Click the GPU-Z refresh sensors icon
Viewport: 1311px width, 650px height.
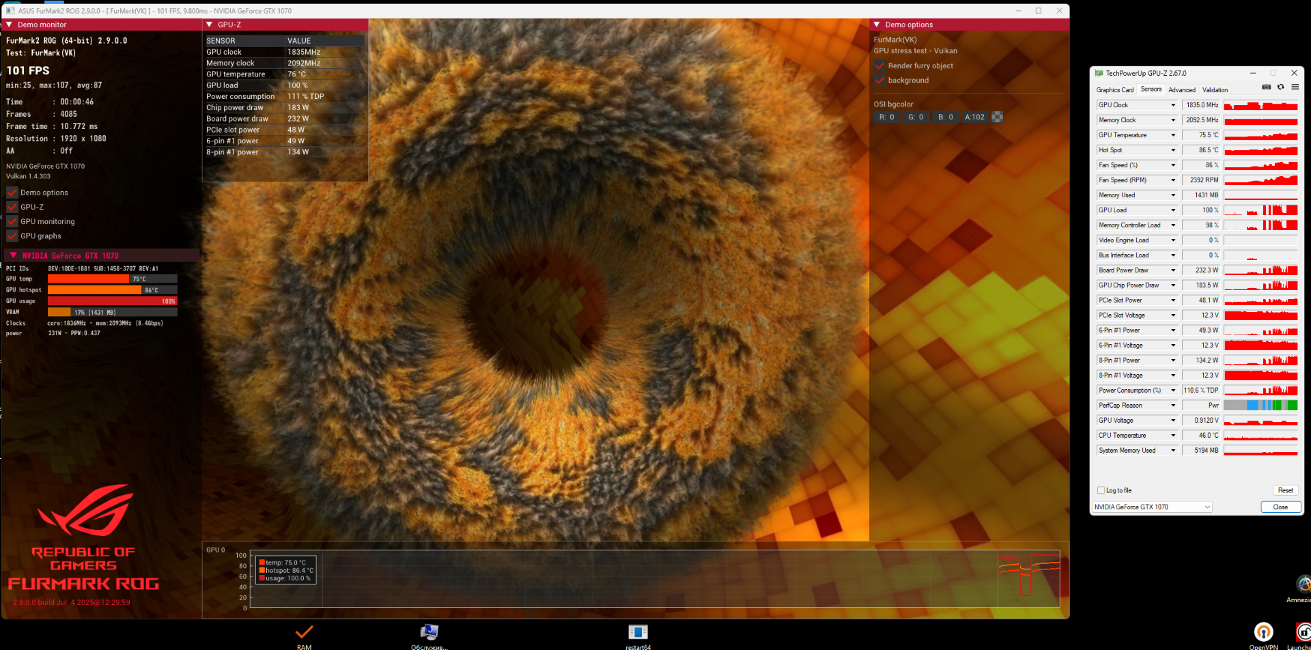pyautogui.click(x=1281, y=87)
